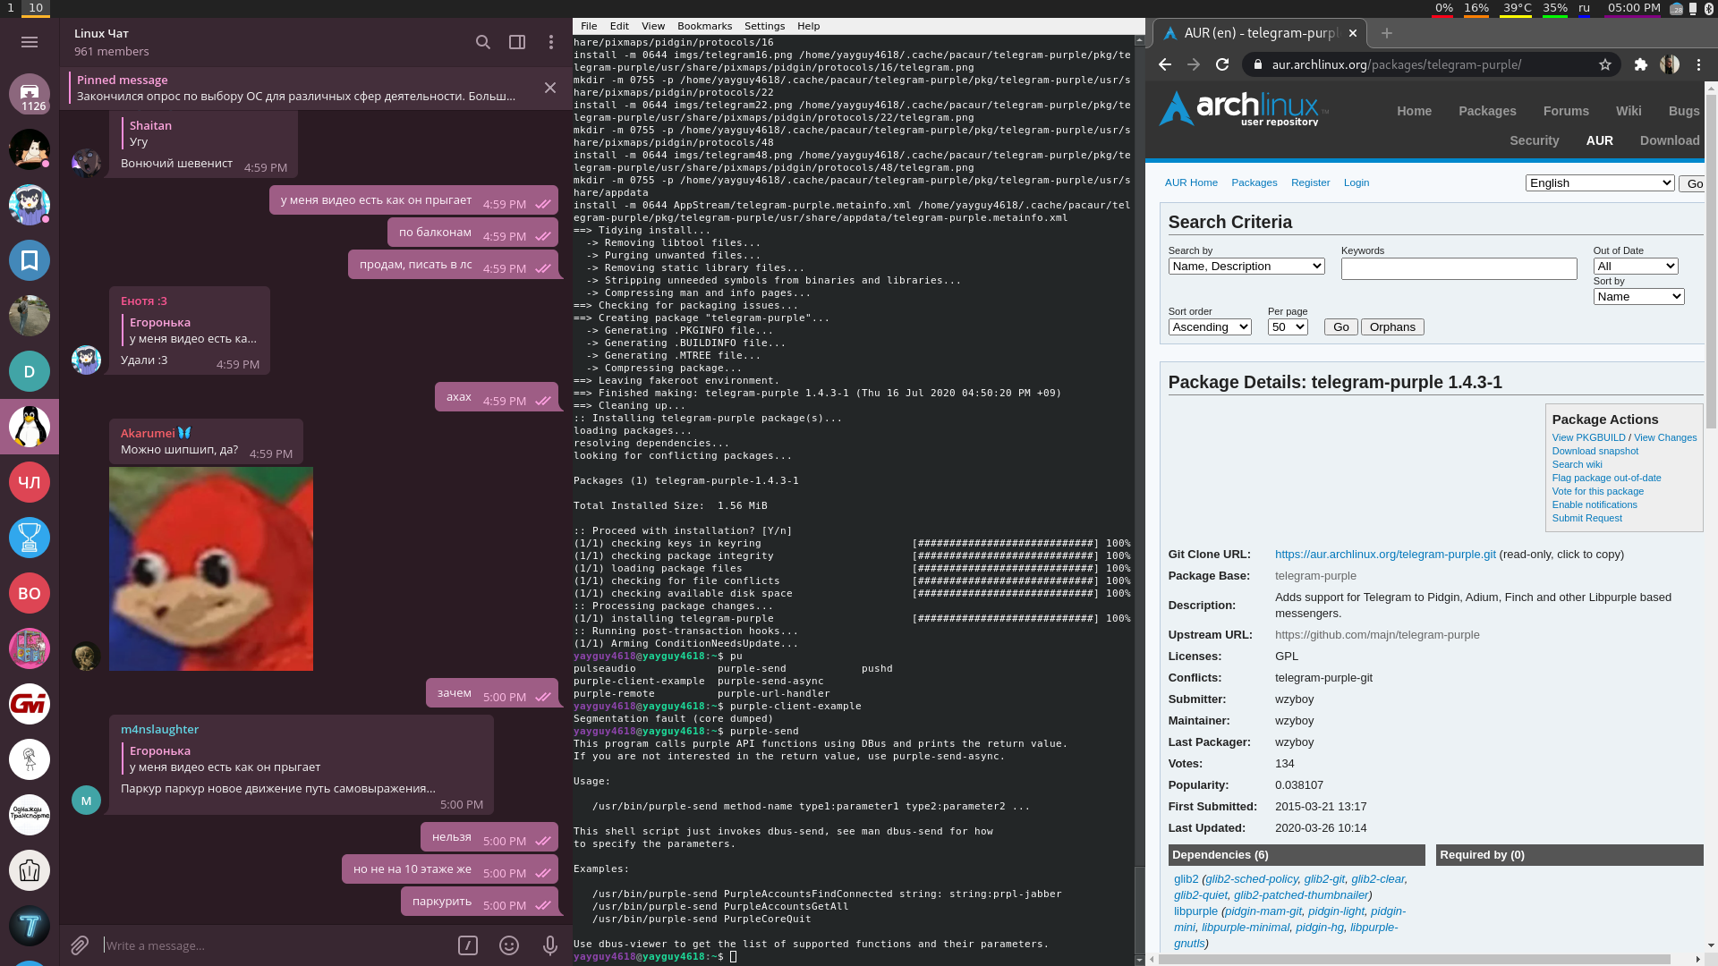
Task: Open the Out of Date dropdown
Action: click(x=1636, y=267)
